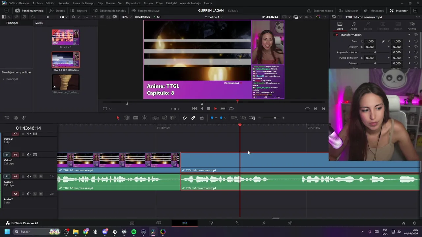Open Registro edit index
Screen dimensions: 422x237
(x=79, y=11)
